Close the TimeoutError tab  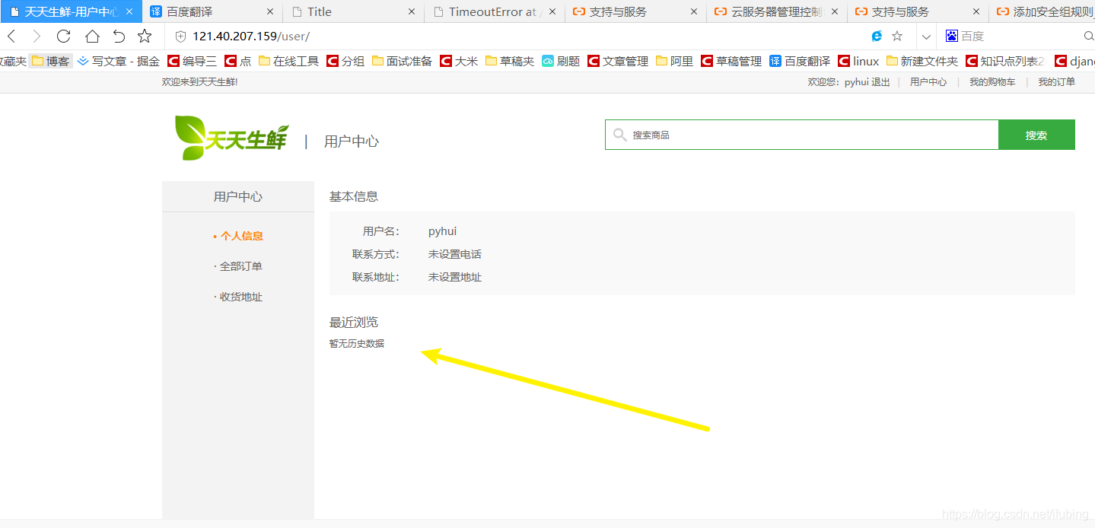(552, 11)
